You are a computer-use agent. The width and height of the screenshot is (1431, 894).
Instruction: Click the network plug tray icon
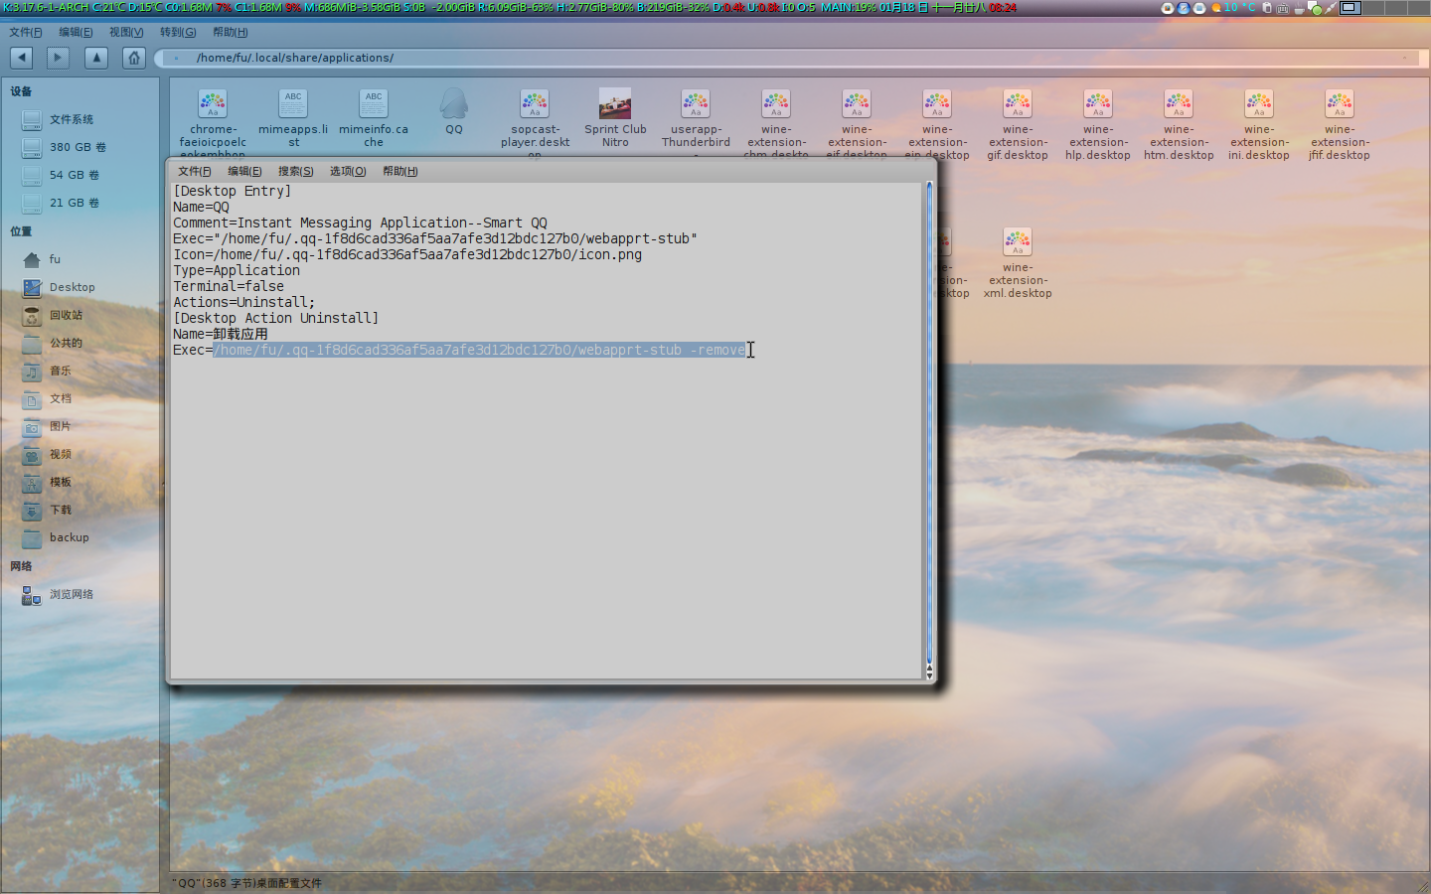coord(1331,8)
